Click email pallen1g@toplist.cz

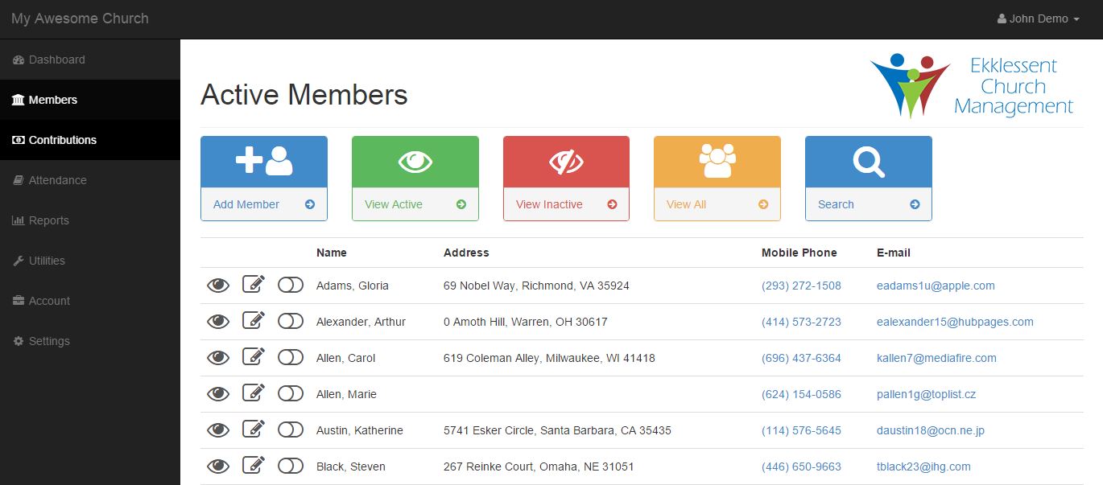coord(926,394)
